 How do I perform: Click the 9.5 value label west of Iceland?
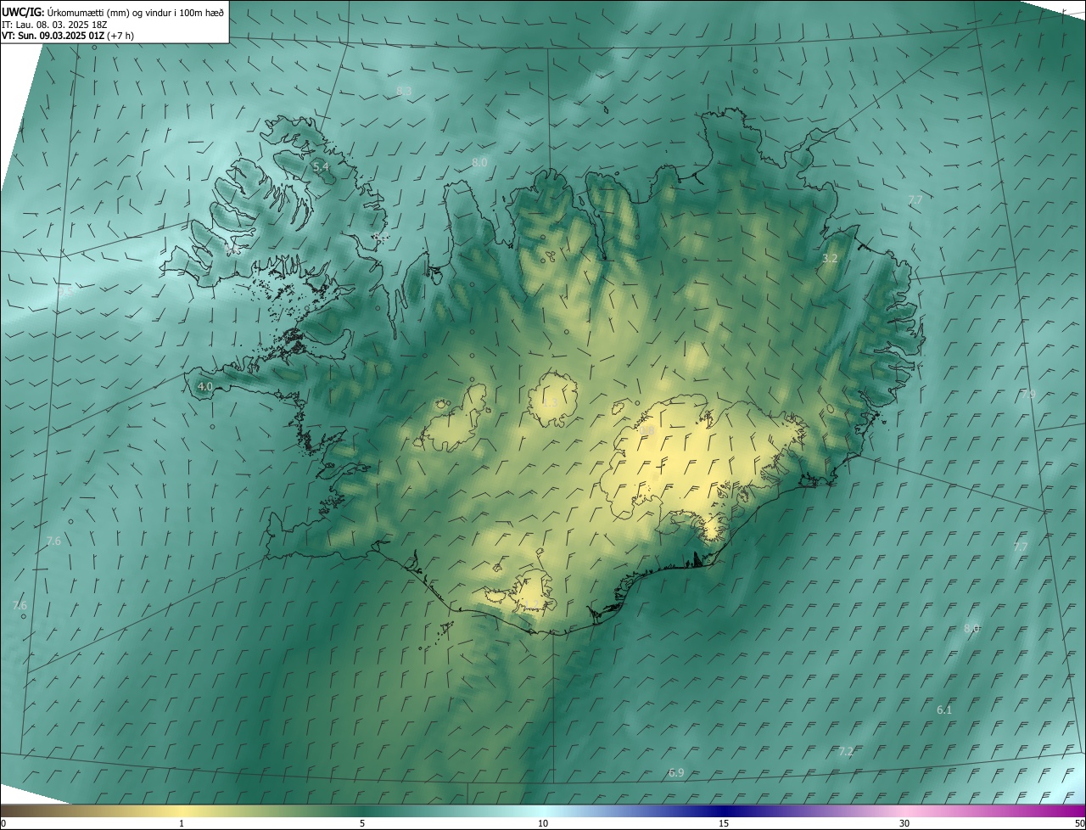65,290
